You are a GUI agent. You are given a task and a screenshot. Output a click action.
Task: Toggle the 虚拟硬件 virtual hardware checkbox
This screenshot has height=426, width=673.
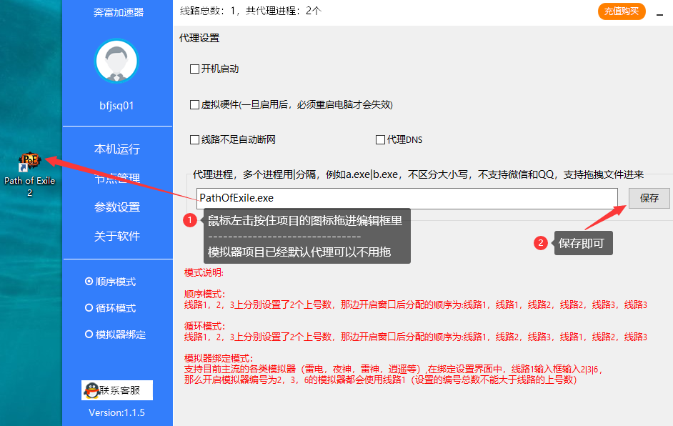tap(194, 104)
